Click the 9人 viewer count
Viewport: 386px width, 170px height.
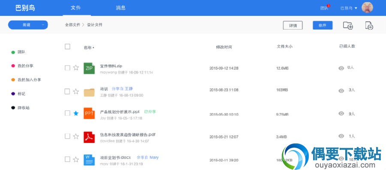point(352,114)
